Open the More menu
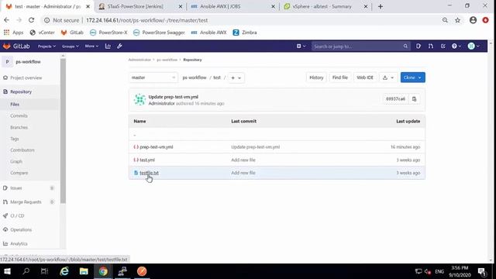Viewport: 496px width, 279px height. tap(91, 46)
